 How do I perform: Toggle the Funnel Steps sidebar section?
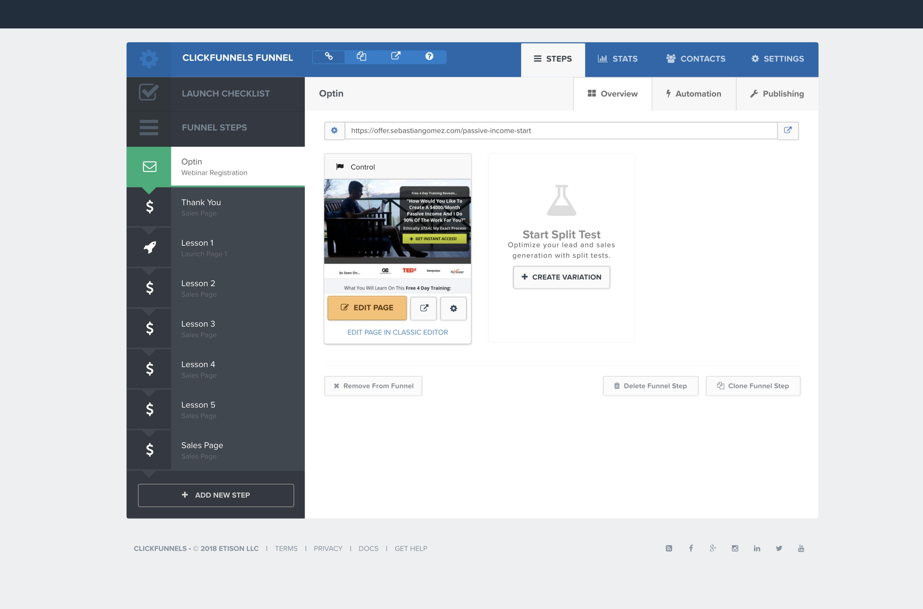click(214, 128)
